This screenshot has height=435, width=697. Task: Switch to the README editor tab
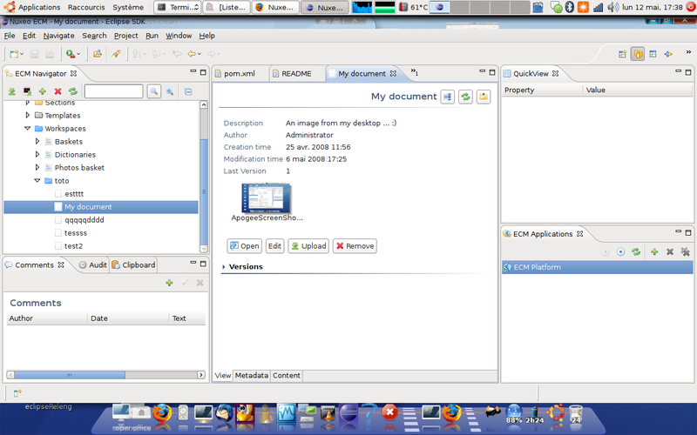(296, 74)
